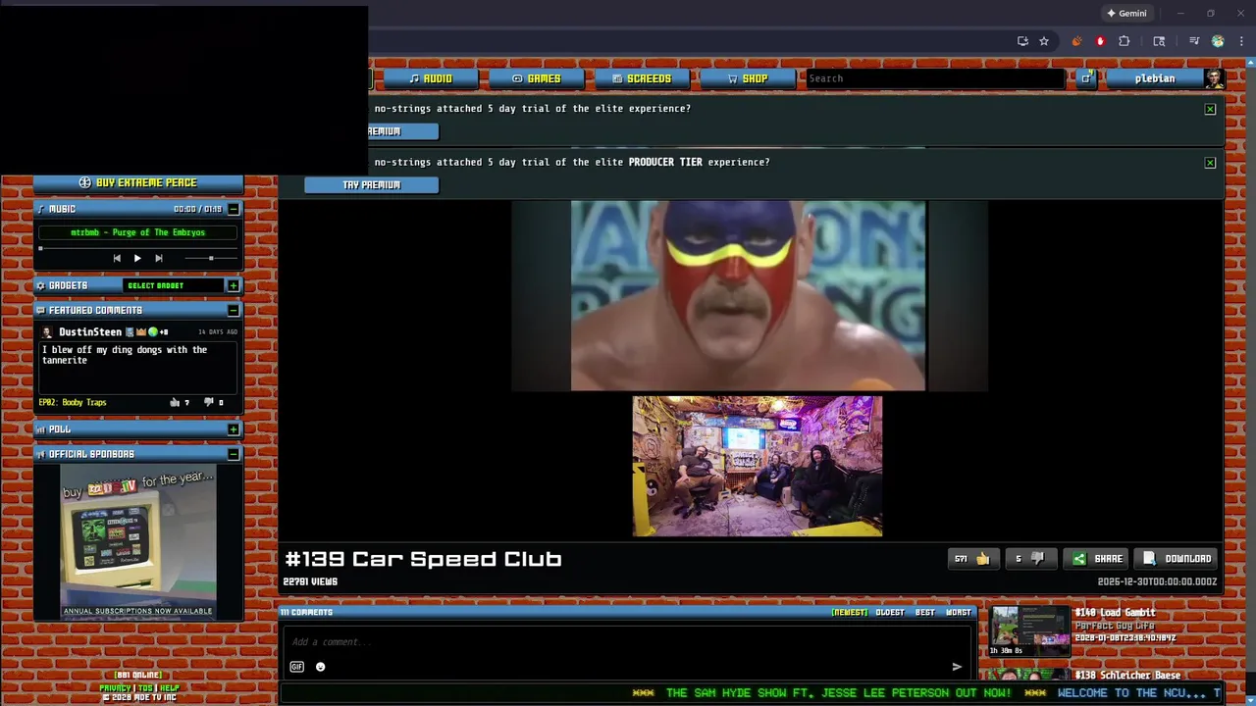1256x706 pixels.
Task: Sort comments by Best
Action: 925,613
